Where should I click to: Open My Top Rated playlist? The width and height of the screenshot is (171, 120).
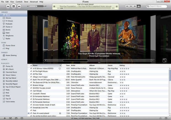(11, 78)
